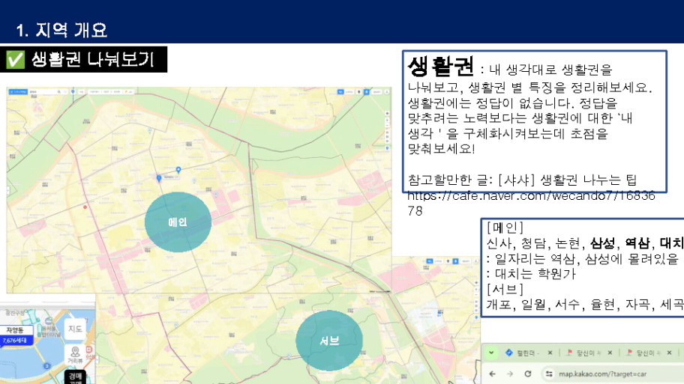Screen dimensions: 684x384
Task: Close the 캘린더 browser tab
Action: coord(550,353)
